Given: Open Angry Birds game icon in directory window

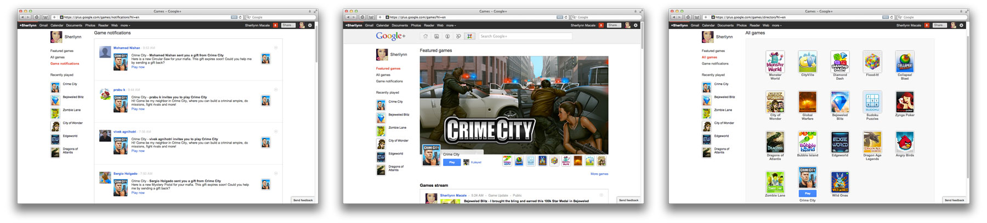Looking at the screenshot, I should 905,142.
